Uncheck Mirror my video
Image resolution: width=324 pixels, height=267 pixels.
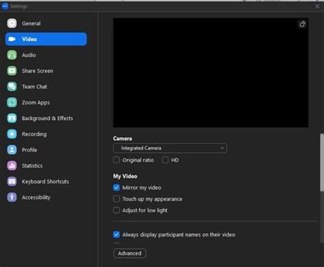[116, 188]
